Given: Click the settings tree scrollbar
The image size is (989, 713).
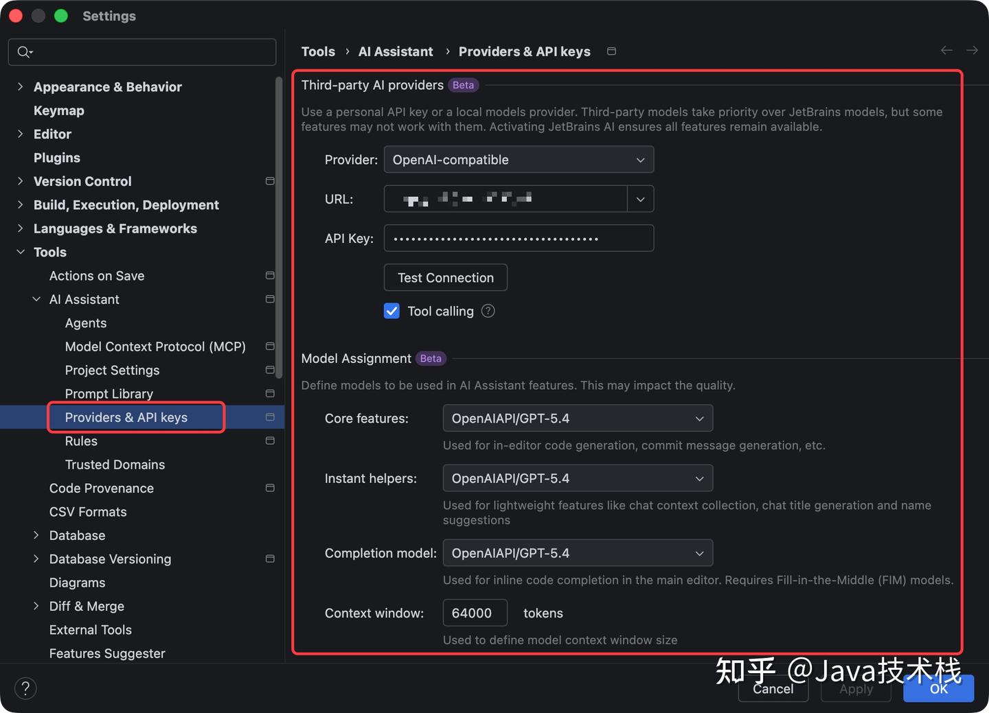Looking at the screenshot, I should pyautogui.click(x=279, y=228).
